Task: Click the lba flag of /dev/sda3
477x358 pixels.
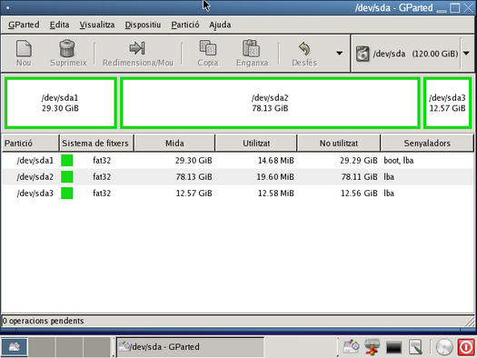Action: [389, 194]
